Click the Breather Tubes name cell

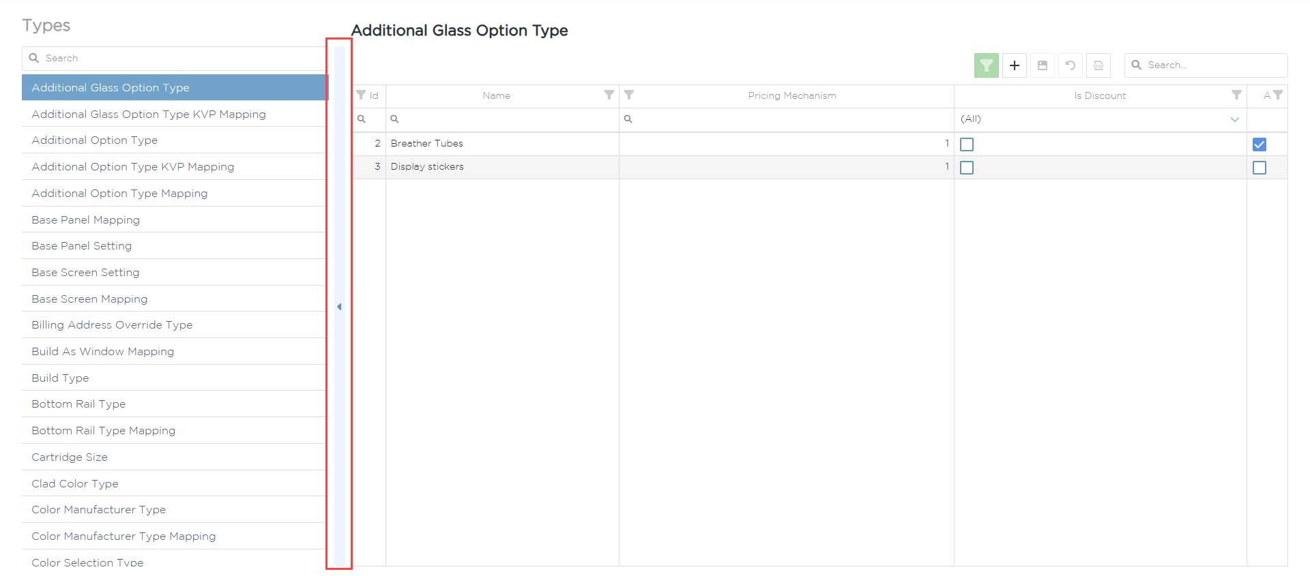pyautogui.click(x=502, y=144)
